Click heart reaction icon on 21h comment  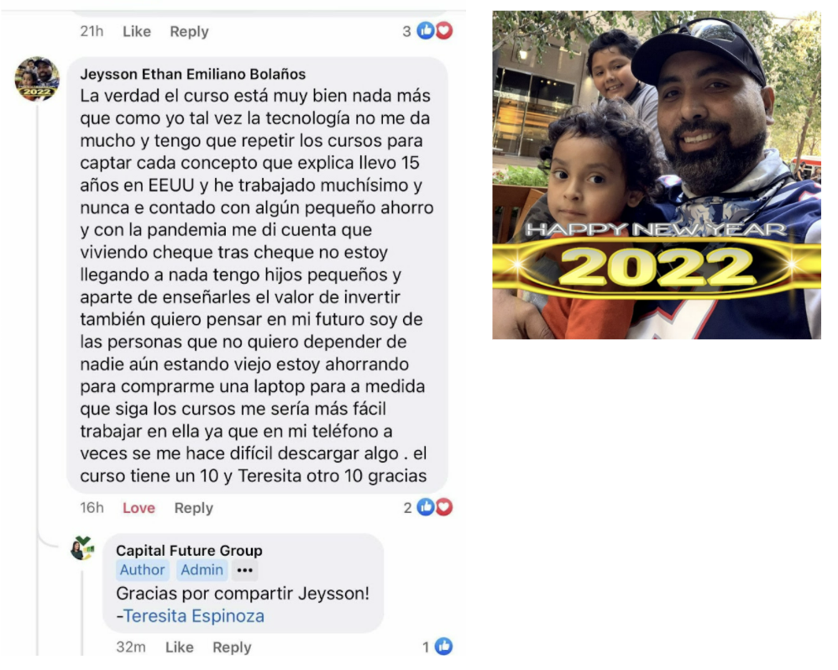coord(443,31)
